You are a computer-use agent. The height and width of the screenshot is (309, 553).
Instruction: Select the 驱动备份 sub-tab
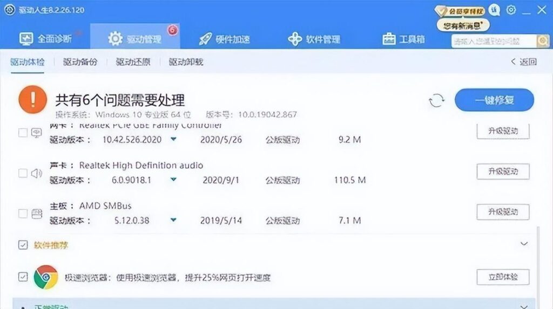click(80, 62)
